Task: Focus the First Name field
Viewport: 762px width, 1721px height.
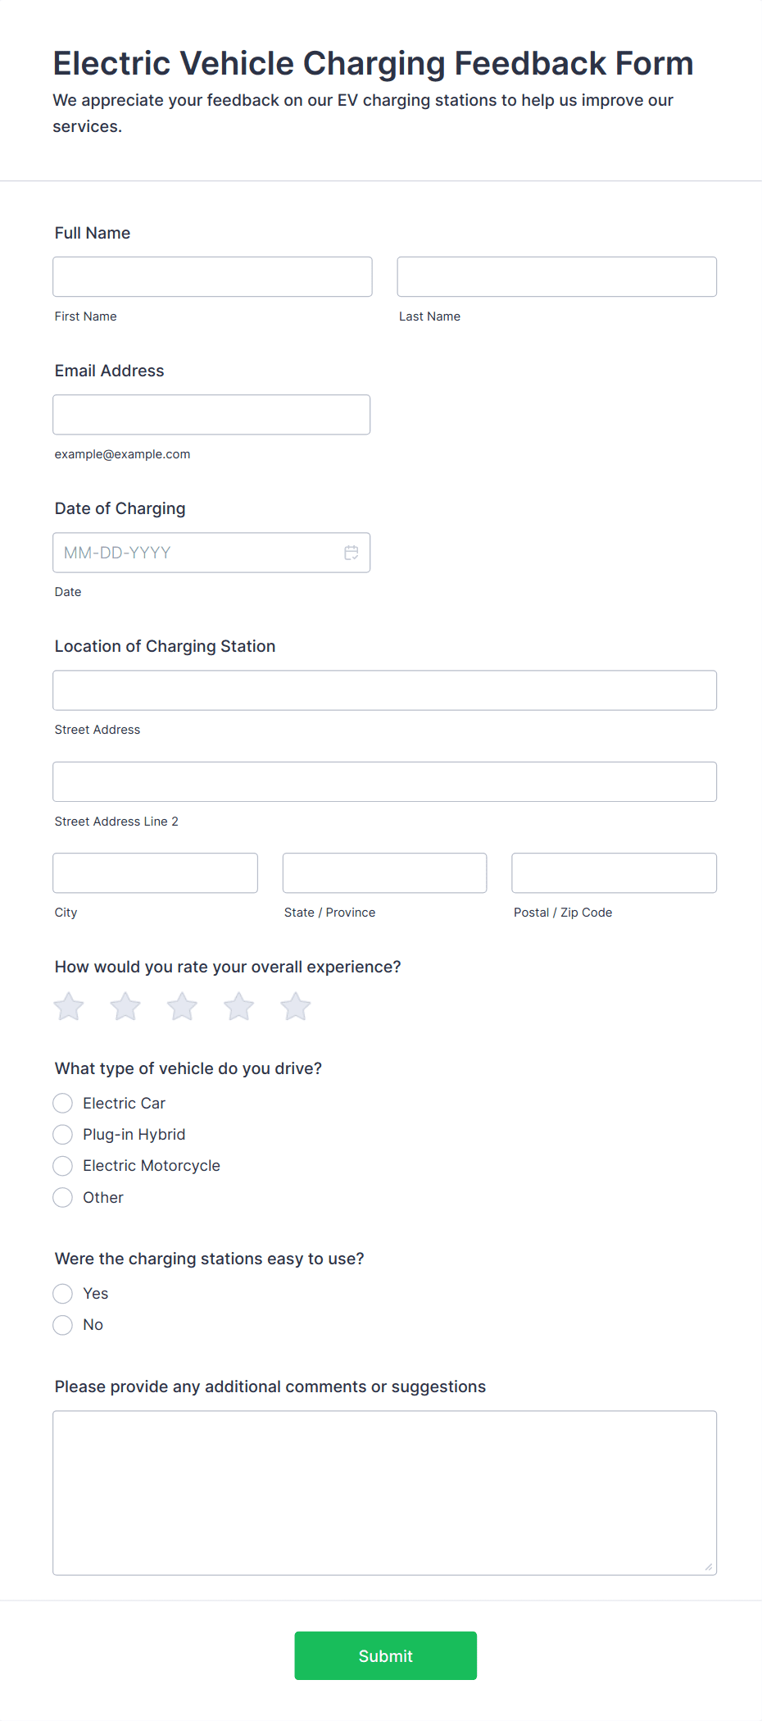Action: pos(212,276)
